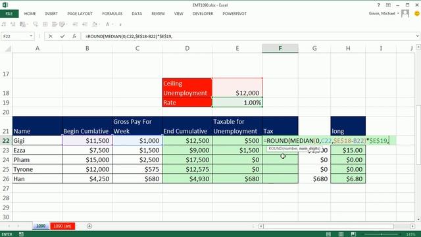Adjust the zoom slider in status bar

tap(381, 234)
